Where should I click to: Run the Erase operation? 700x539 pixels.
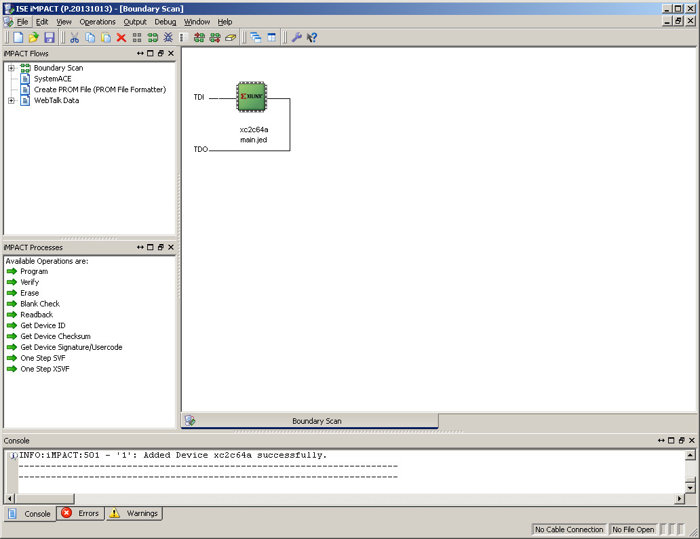[29, 293]
